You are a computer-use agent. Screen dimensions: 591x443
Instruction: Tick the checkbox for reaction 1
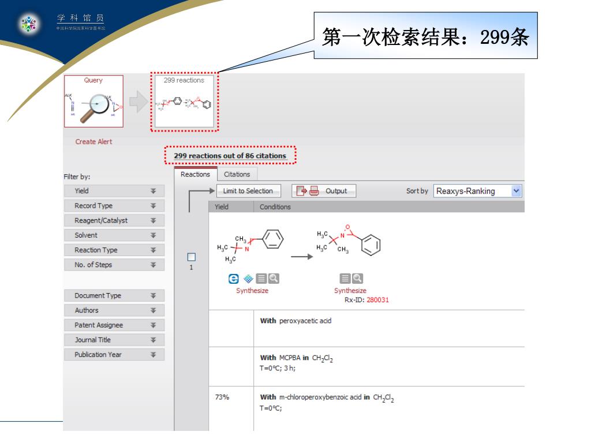click(192, 257)
